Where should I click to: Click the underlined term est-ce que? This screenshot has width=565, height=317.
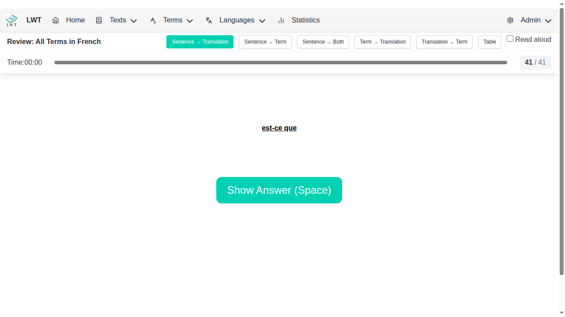[x=279, y=128]
